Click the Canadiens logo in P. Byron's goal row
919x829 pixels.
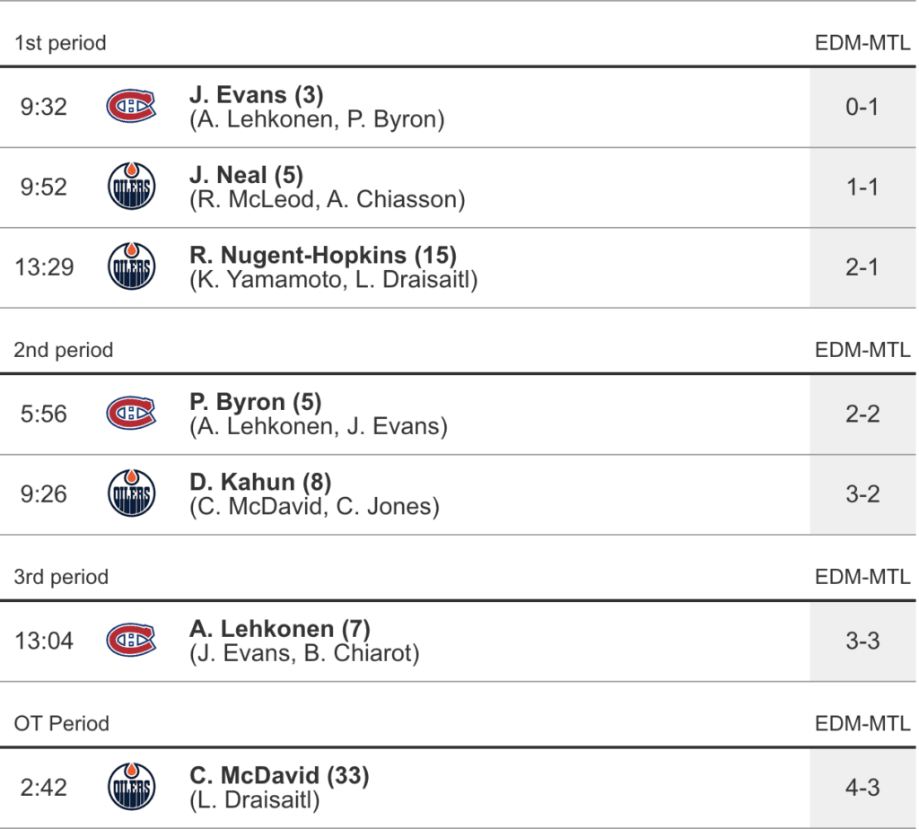tap(131, 414)
